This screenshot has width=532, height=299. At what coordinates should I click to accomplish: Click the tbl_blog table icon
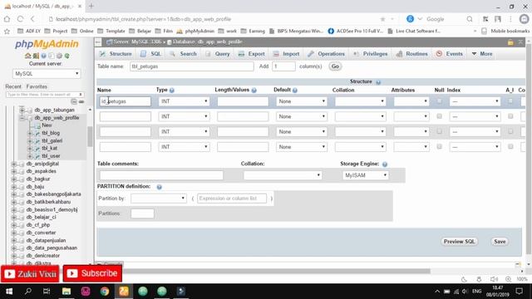pyautogui.click(x=37, y=133)
